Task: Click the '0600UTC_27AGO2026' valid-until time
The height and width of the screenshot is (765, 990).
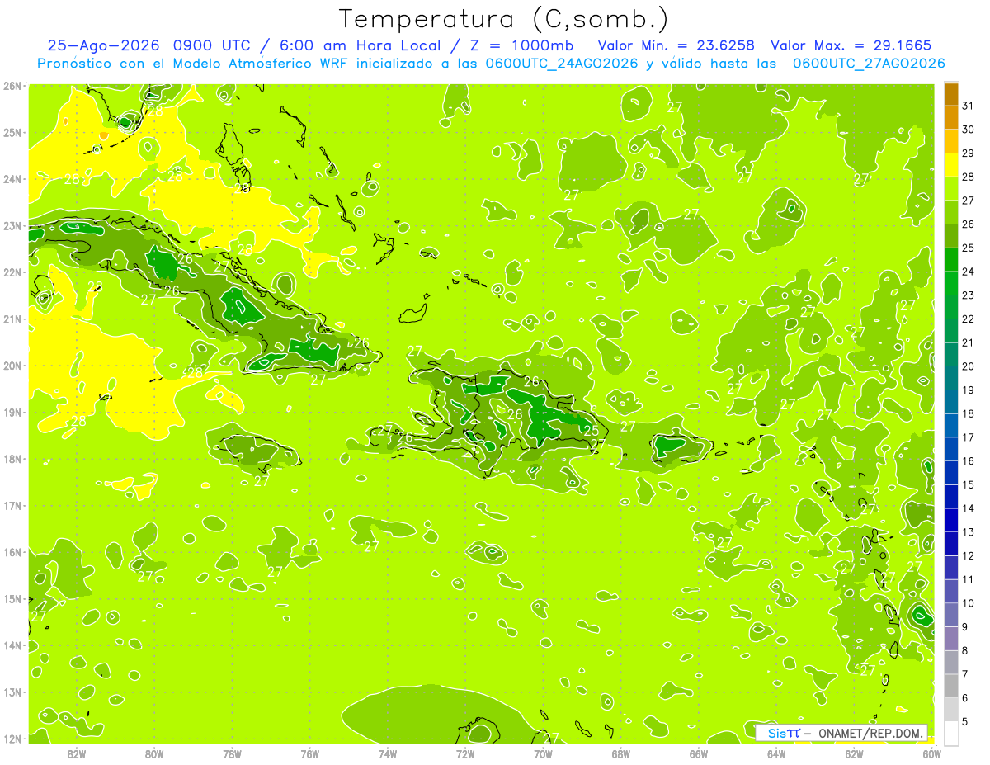Action: (869, 64)
